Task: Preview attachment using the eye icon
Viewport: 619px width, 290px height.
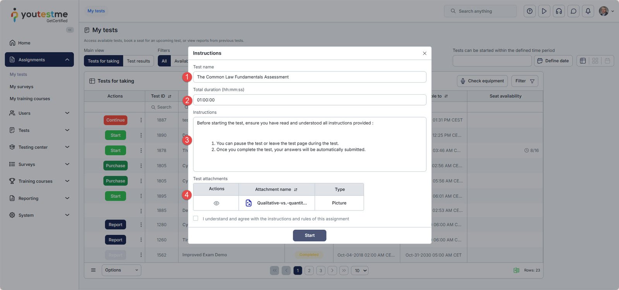Action: [216, 203]
